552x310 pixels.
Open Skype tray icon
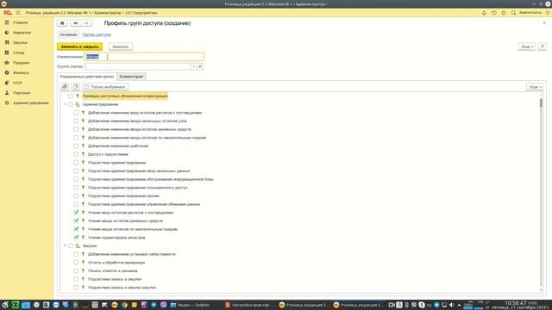click(x=422, y=305)
